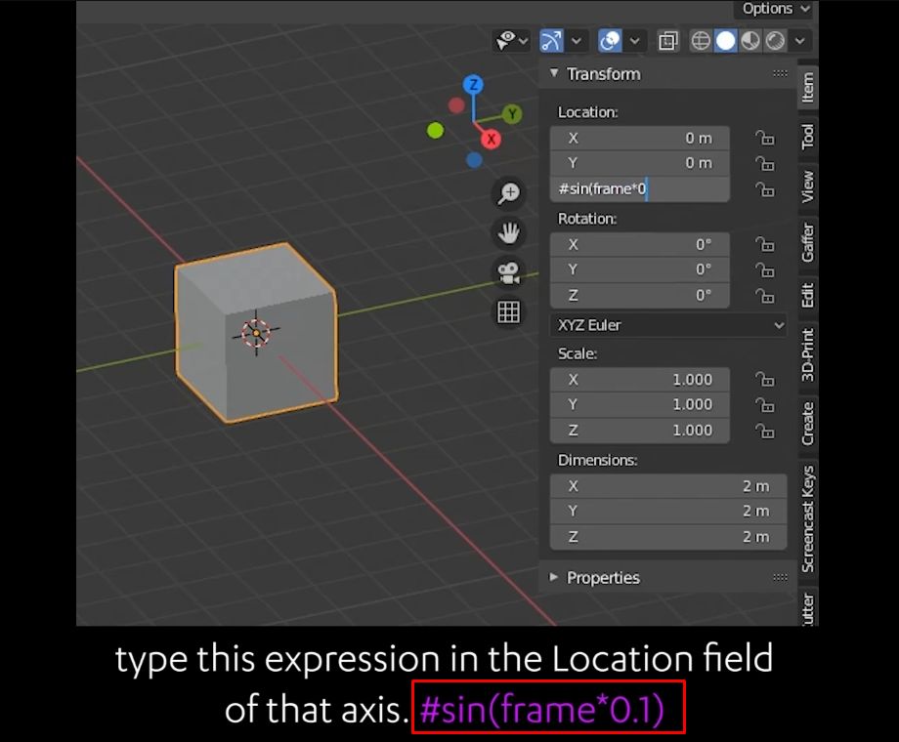The image size is (899, 742).
Task: Click the Scale Y field
Action: click(640, 404)
